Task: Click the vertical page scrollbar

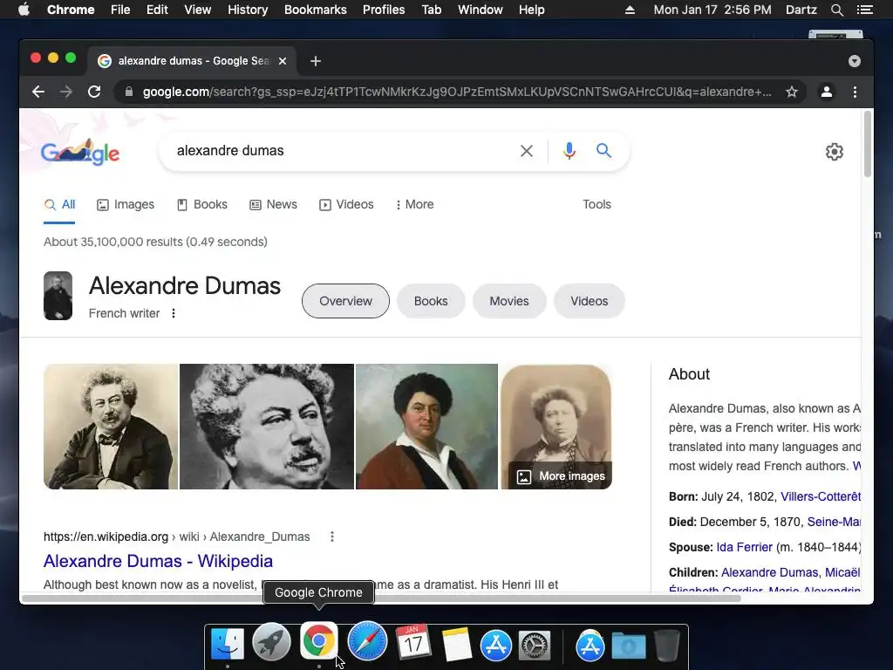Action: pyautogui.click(x=868, y=144)
